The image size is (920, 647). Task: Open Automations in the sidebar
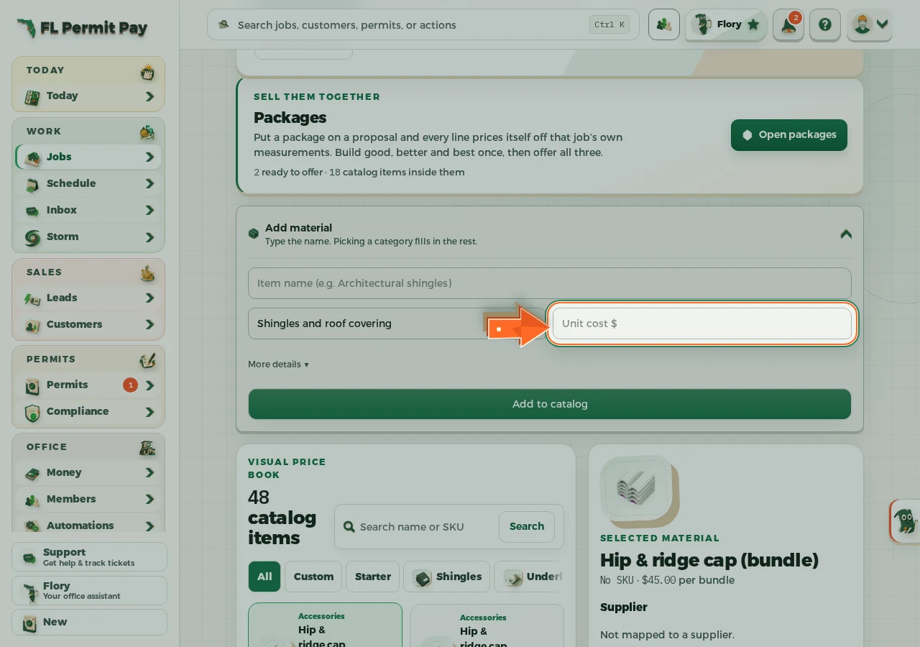88,526
